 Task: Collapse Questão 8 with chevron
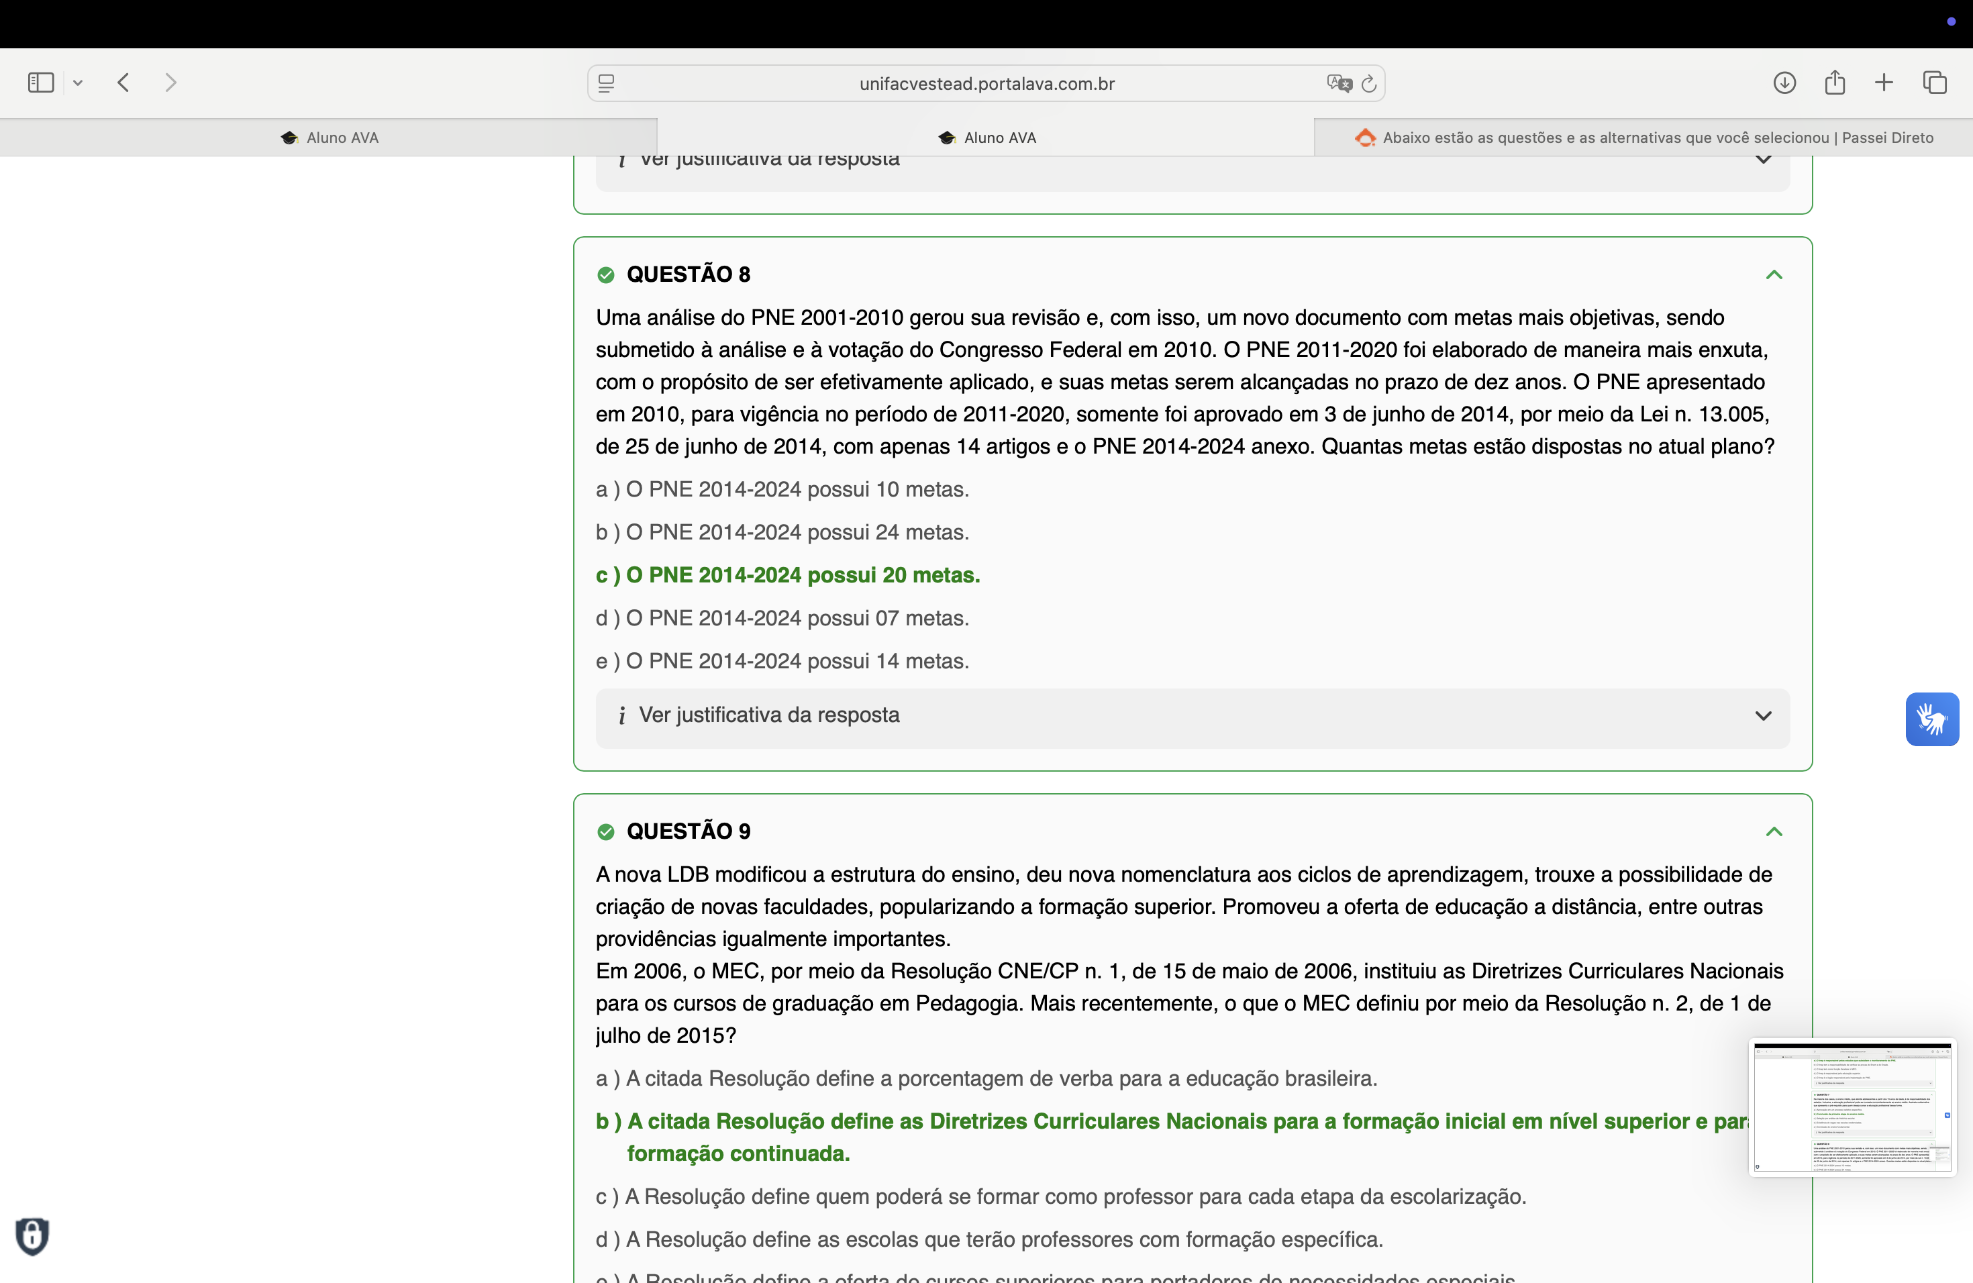pyautogui.click(x=1773, y=274)
